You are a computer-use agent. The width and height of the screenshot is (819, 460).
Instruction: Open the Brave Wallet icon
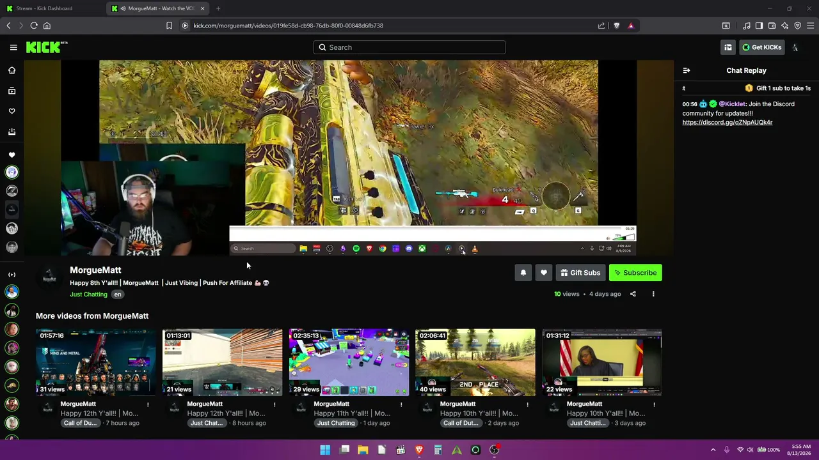point(772,26)
